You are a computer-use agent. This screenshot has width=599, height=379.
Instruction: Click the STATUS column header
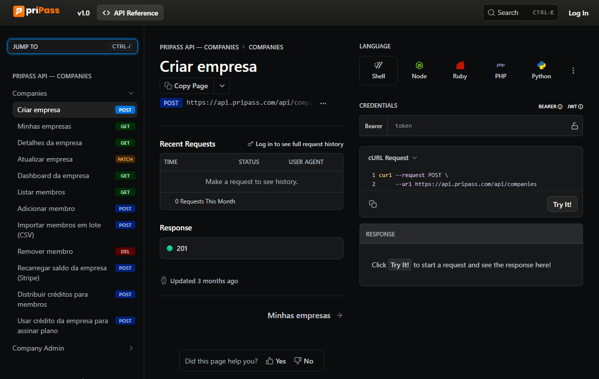(249, 162)
